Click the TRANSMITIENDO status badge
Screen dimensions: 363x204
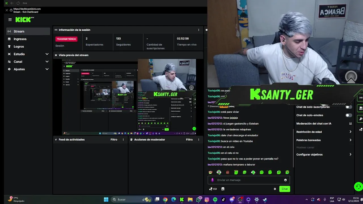(x=66, y=39)
